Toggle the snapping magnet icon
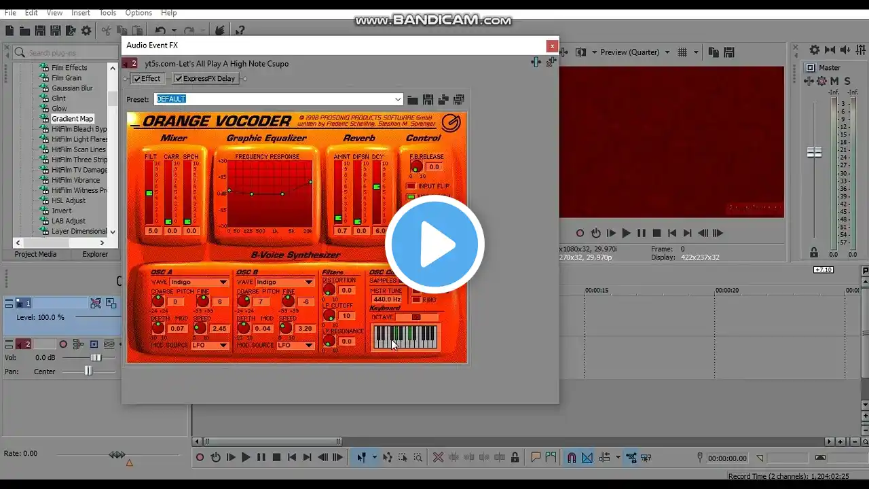This screenshot has width=869, height=489. coord(572,458)
